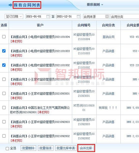Open the 签订日期 date type dropdown
The image size is (139, 153).
[14, 16]
